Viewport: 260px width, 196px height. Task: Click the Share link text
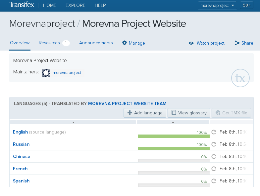click(247, 43)
